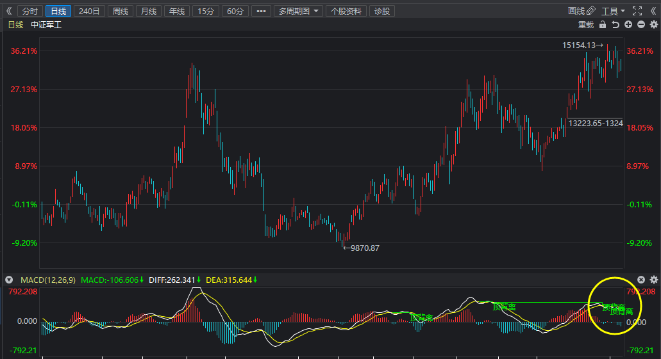Image resolution: width=661 pixels, height=359 pixels.
Task: Click the 792.208 MACD upper bound on left
Action: tap(23, 291)
